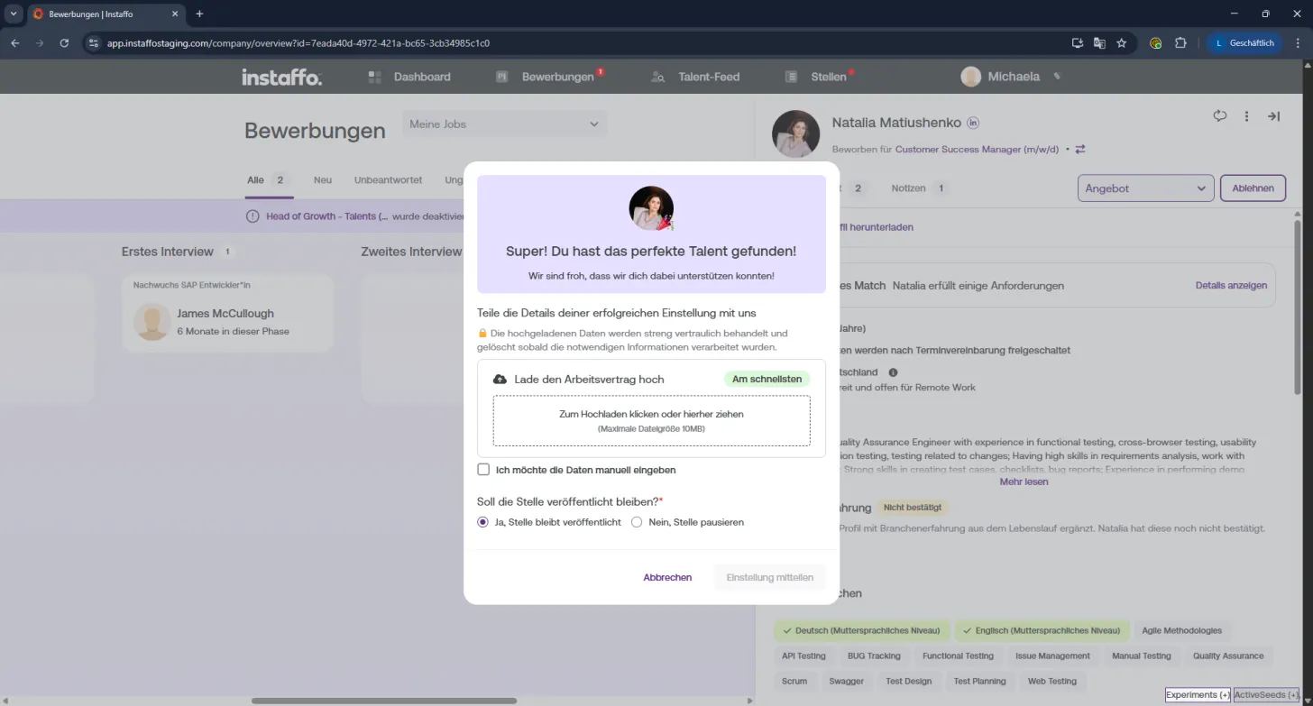
Task: Click the cloud upload icon for Arbeitsvertrag
Action: (500, 380)
